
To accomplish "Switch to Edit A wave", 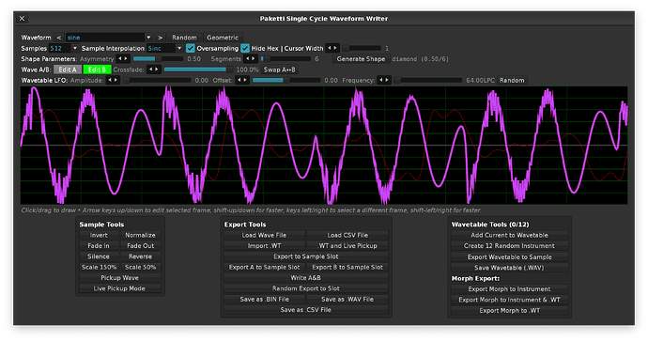I will (68, 70).
